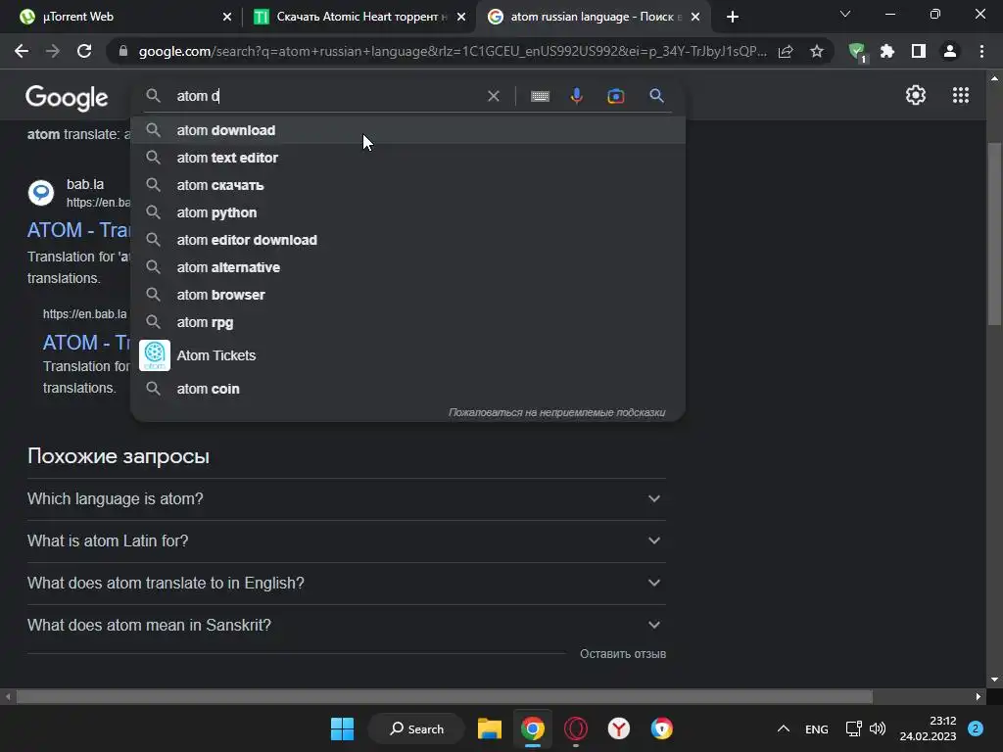1003x752 pixels.
Task: Open a new browser tab
Action: [733, 17]
